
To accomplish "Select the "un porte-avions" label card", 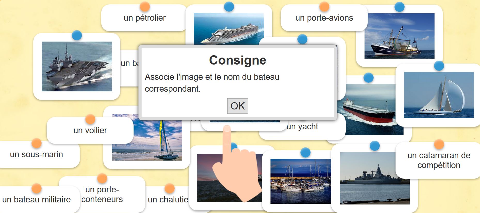I will pyautogui.click(x=324, y=18).
